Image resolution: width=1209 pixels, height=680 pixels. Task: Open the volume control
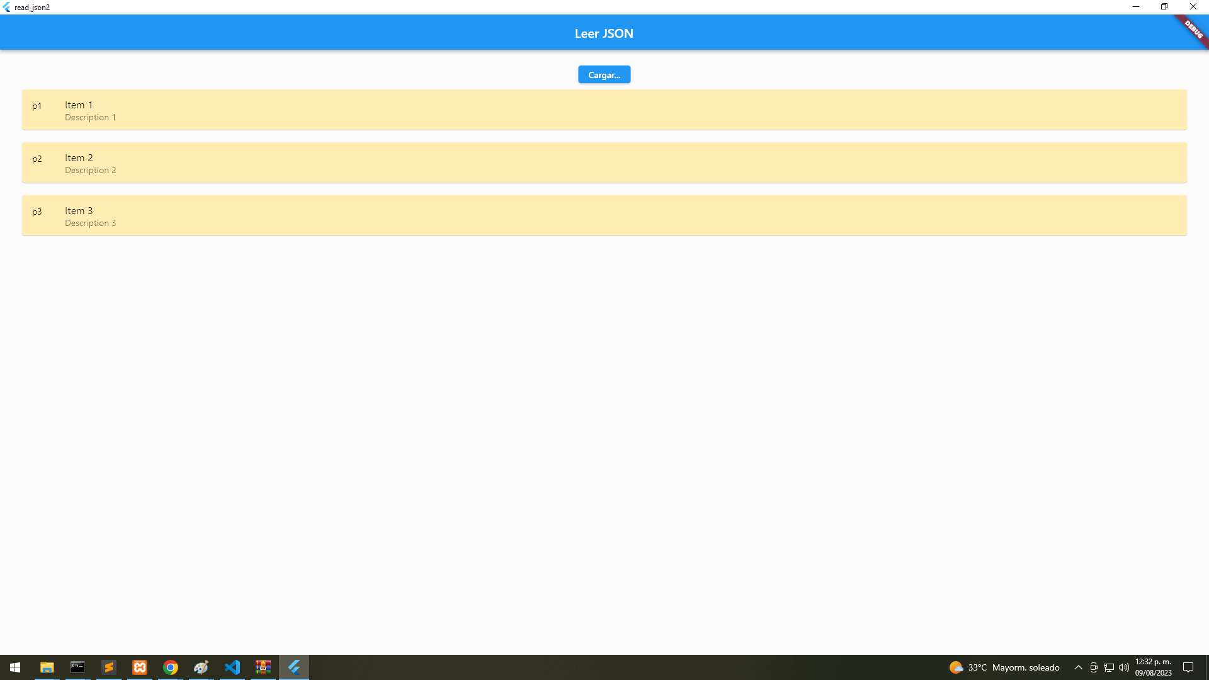[1124, 667]
